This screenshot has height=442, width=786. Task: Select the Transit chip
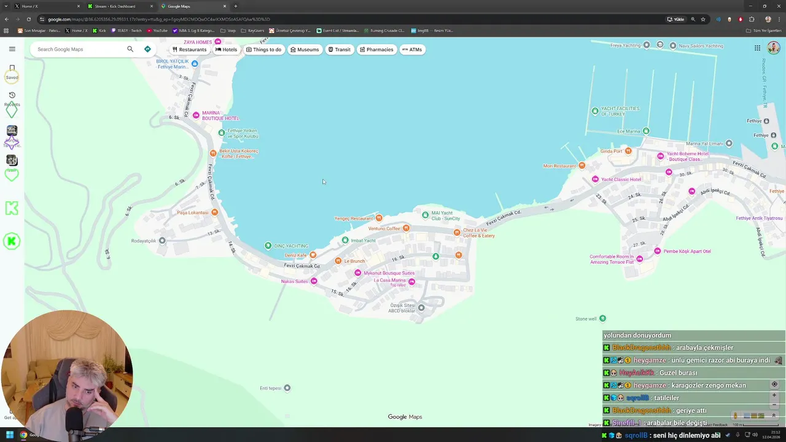click(339, 50)
